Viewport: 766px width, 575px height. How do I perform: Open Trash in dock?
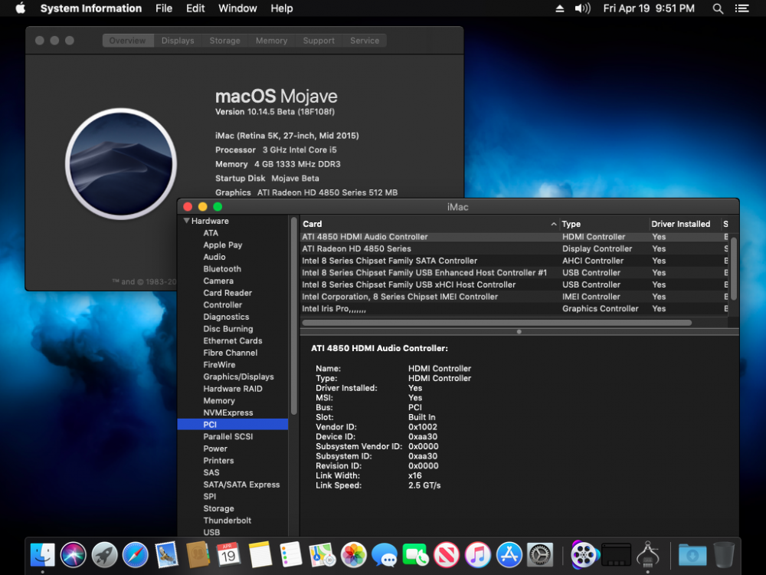point(724,555)
